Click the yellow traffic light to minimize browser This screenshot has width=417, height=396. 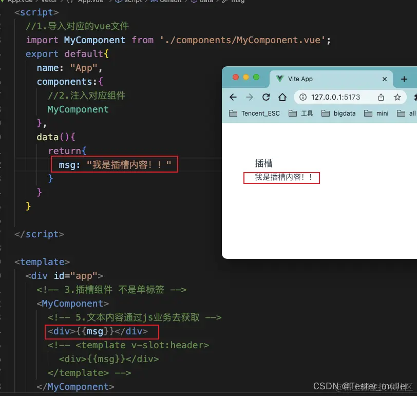click(245, 77)
